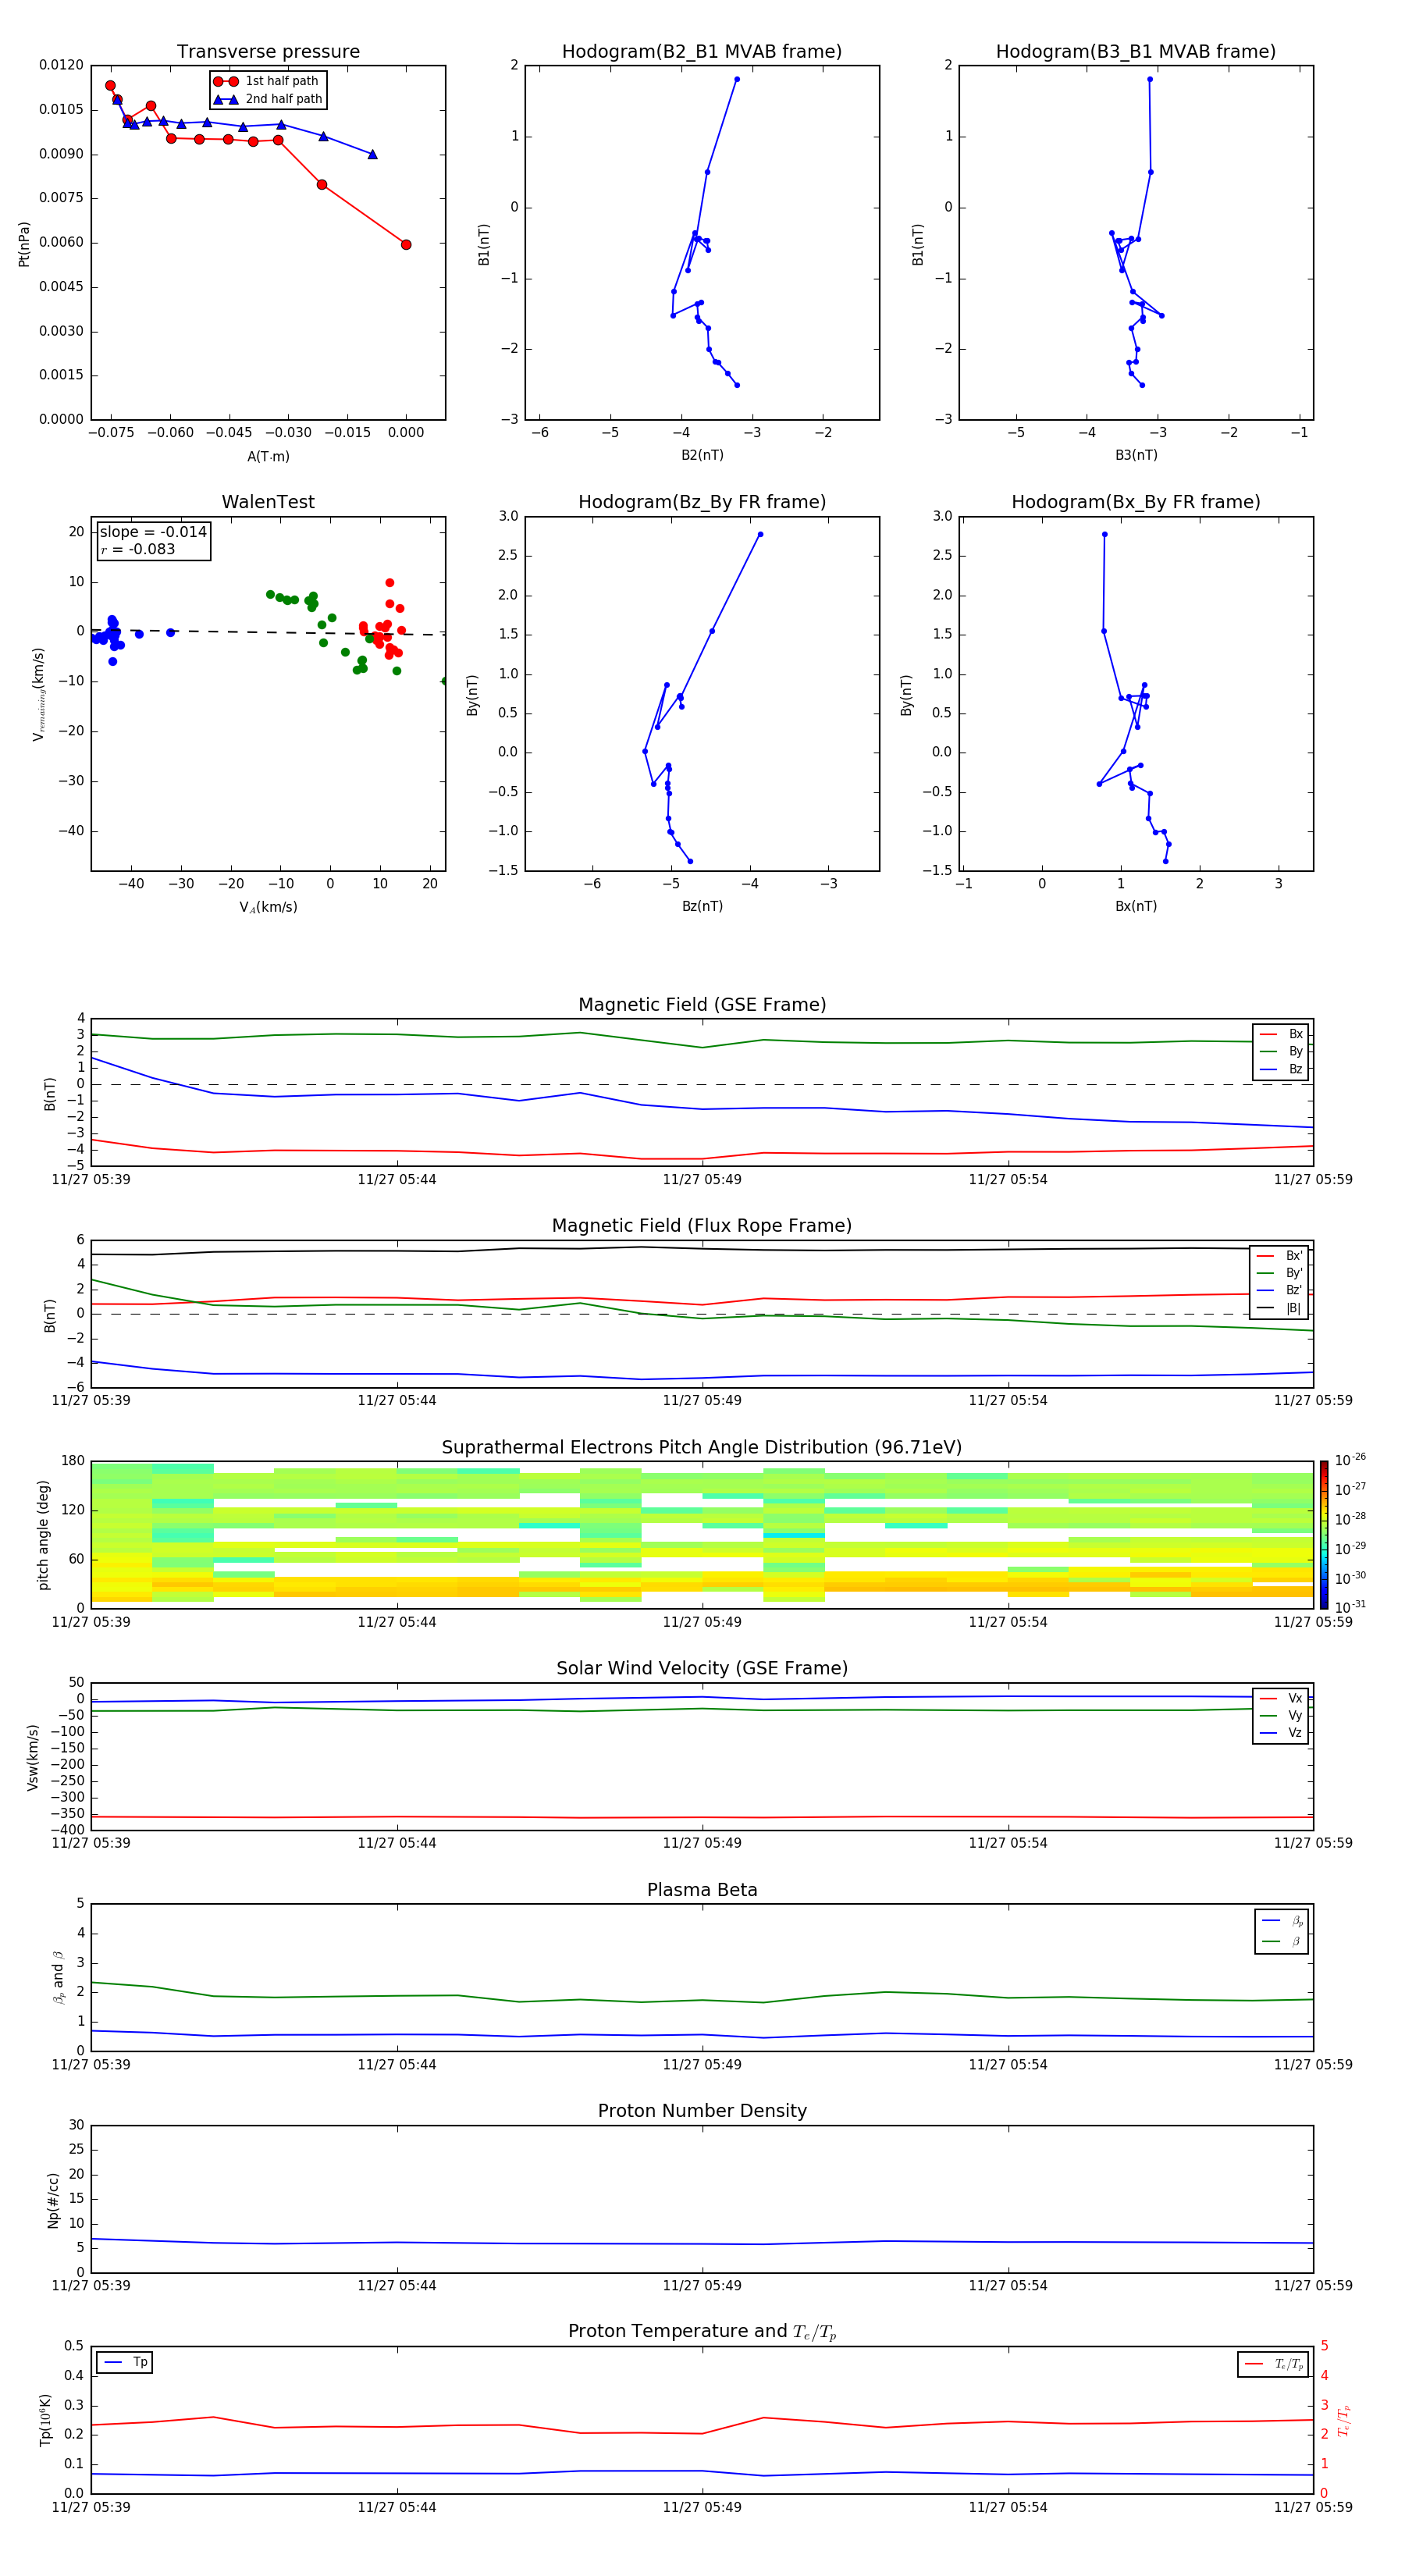Click the 'slope = -0.014' annotation
The height and width of the screenshot is (2576, 1405).
[153, 532]
